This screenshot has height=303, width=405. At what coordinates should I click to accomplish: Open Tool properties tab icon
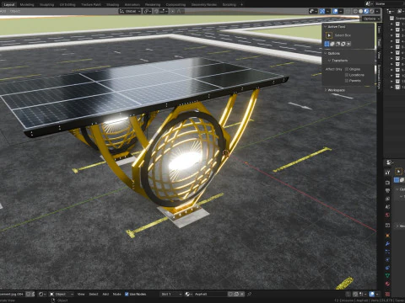click(x=387, y=173)
